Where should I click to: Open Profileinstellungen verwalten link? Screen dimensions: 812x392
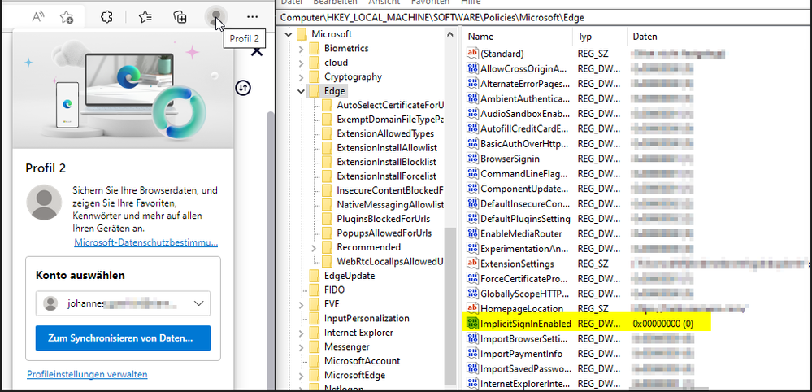87,374
